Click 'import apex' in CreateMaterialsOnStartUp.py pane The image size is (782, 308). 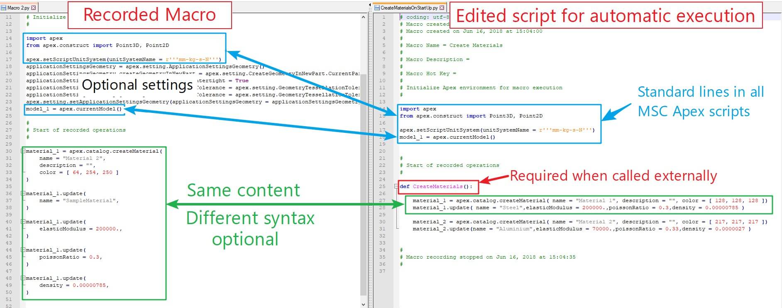click(x=418, y=109)
